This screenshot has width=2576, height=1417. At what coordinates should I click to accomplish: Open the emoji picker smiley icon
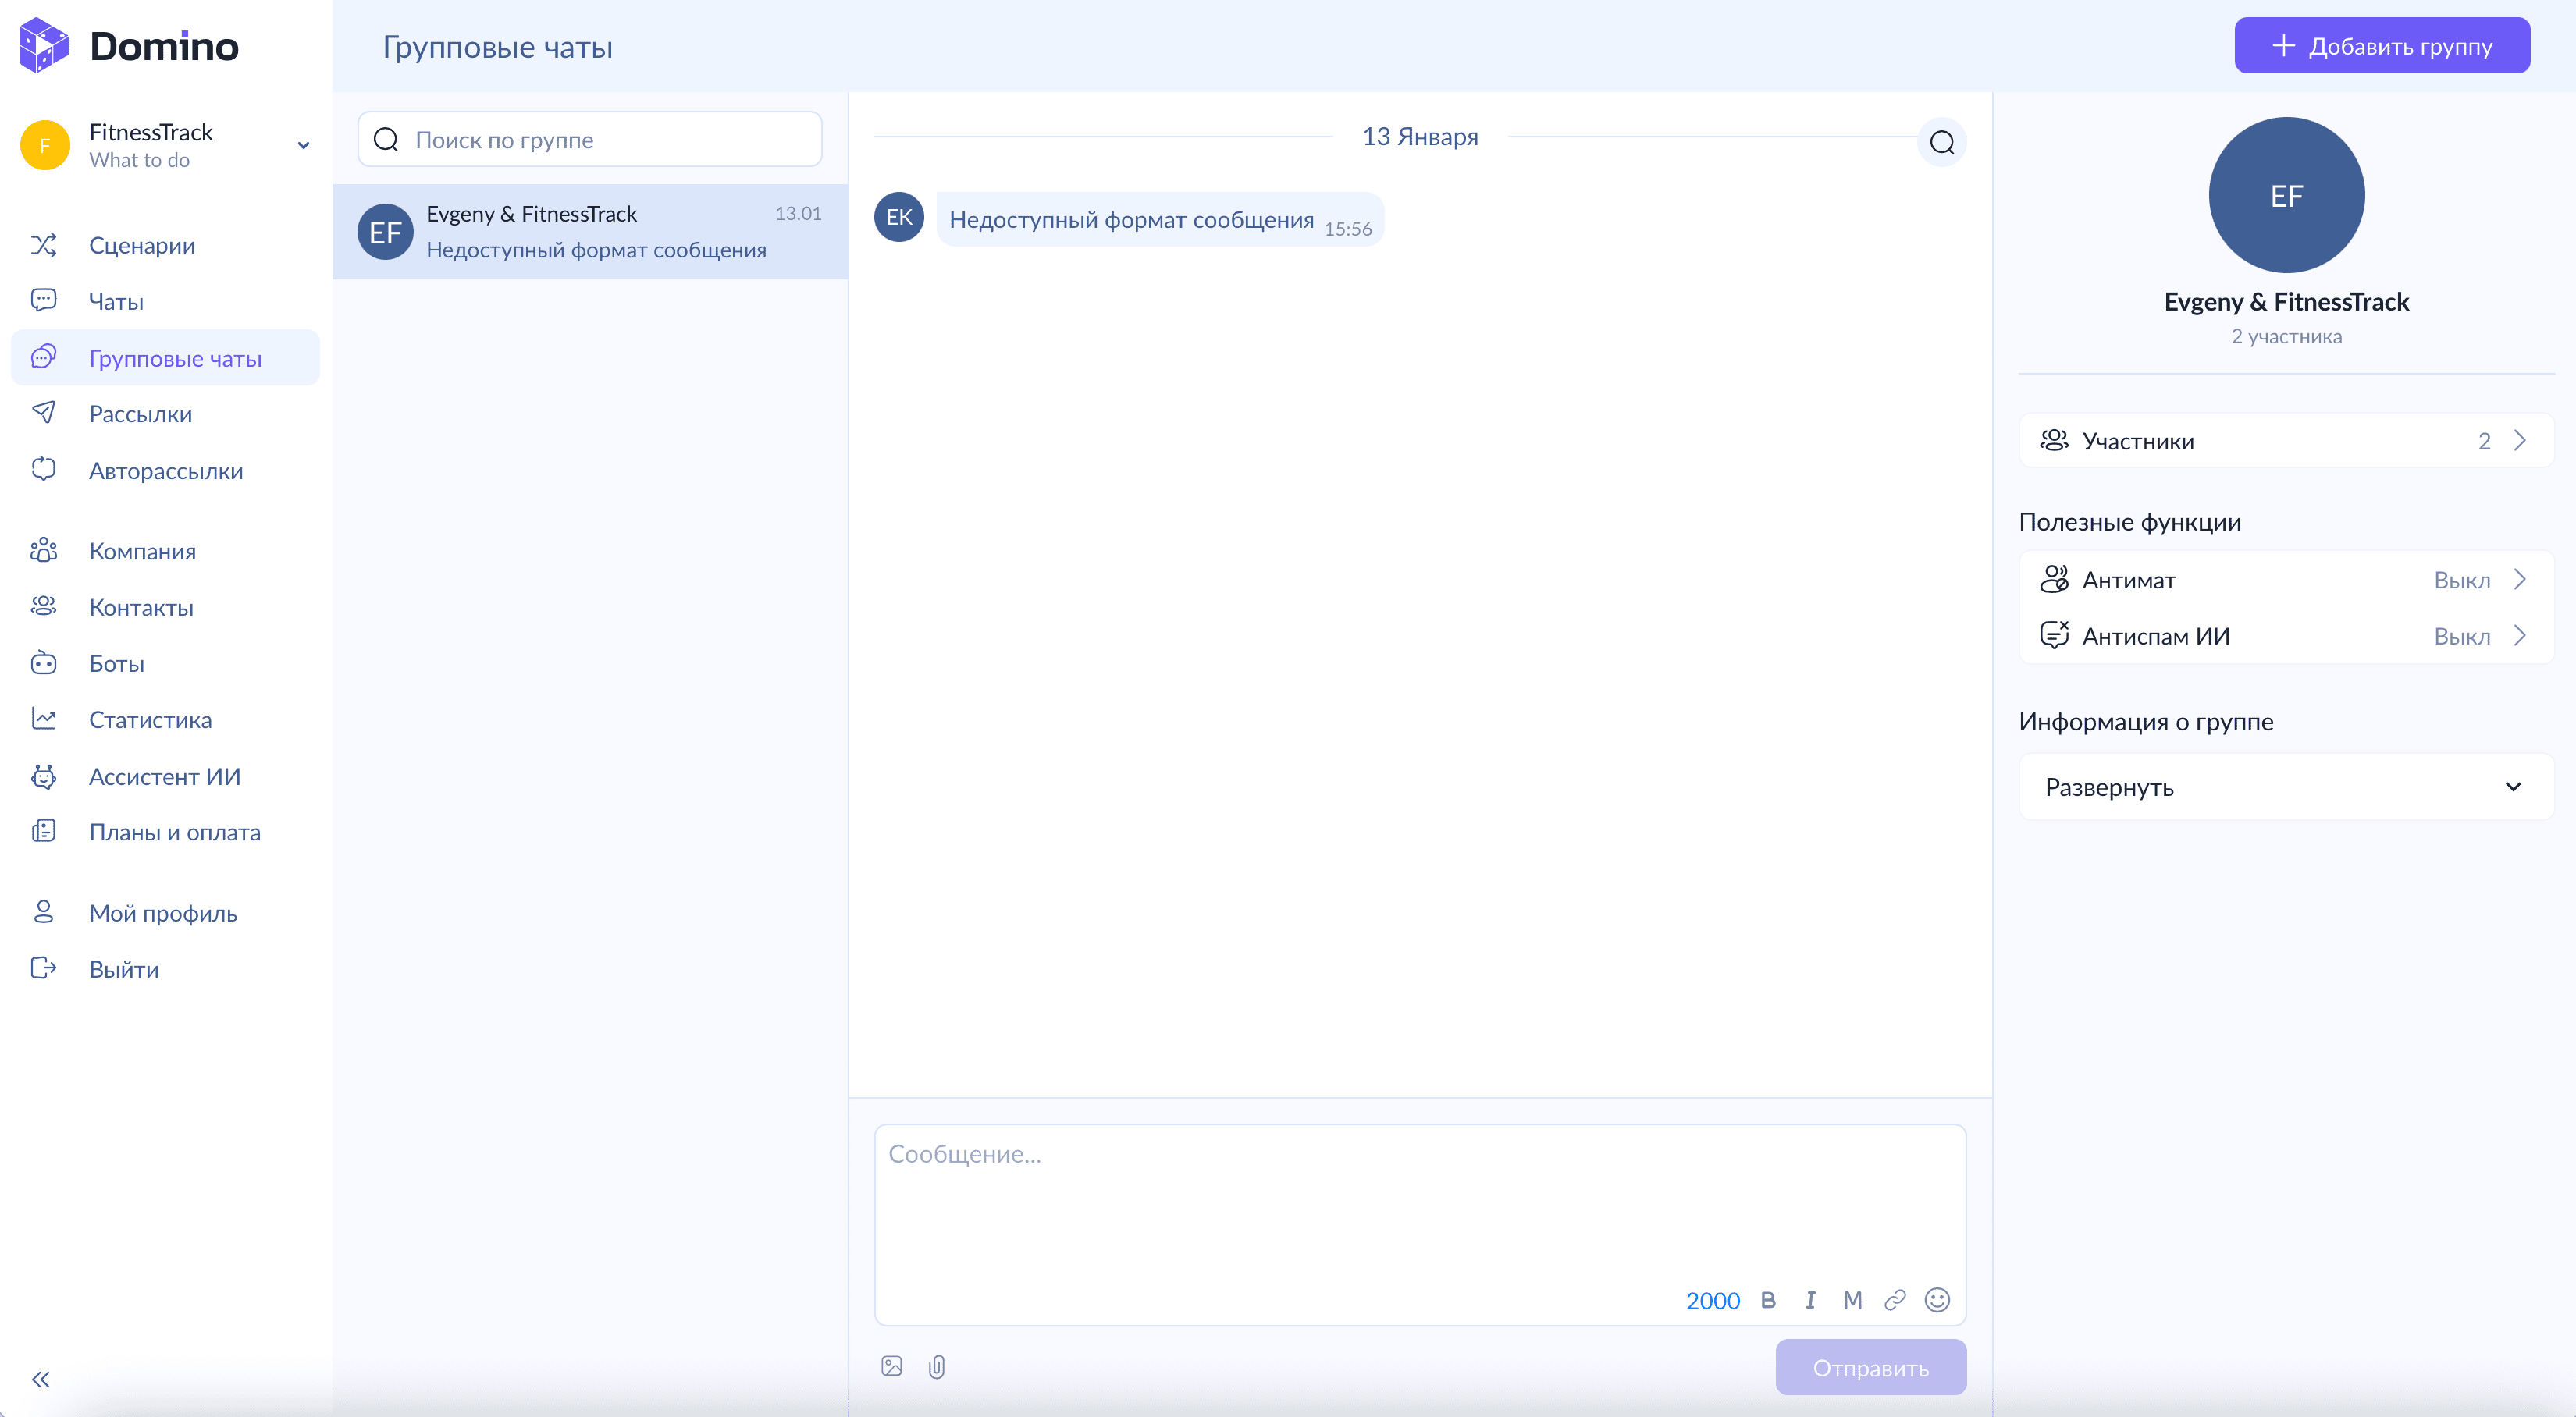coord(1938,1300)
